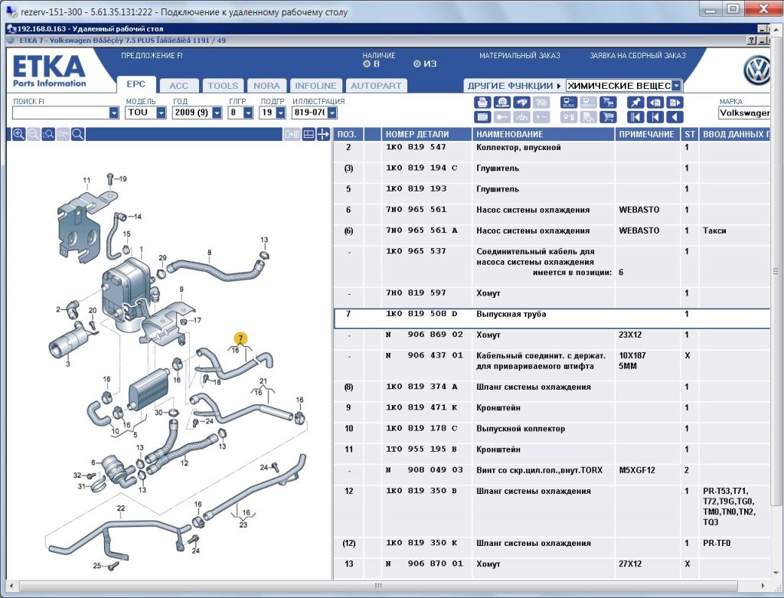
Task: Click remark '23X12' for the clamp
Action: [x=630, y=335]
